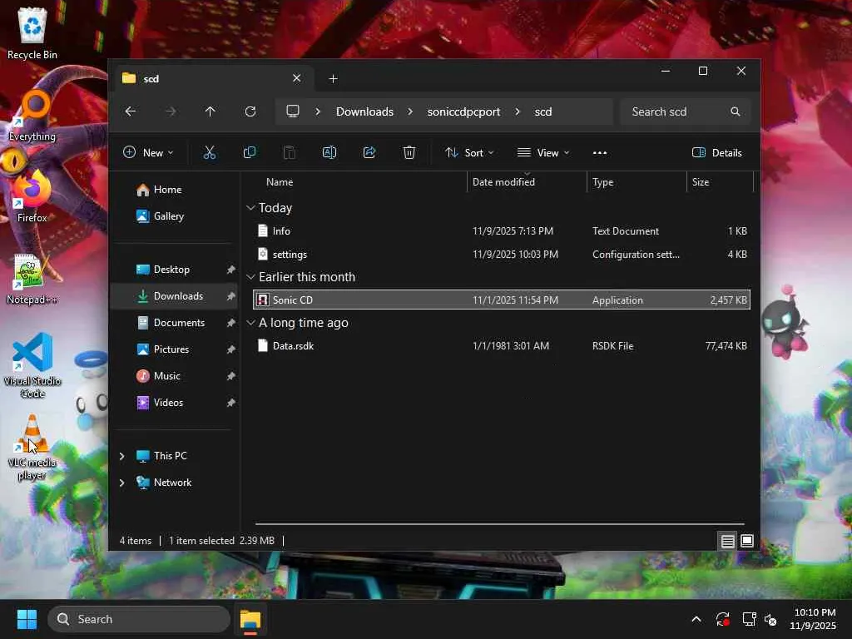Sort by Type column header
This screenshot has width=852, height=639.
(x=602, y=182)
